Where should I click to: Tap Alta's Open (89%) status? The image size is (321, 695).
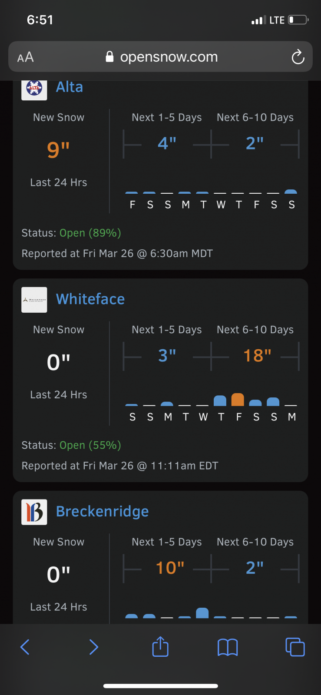tap(90, 233)
